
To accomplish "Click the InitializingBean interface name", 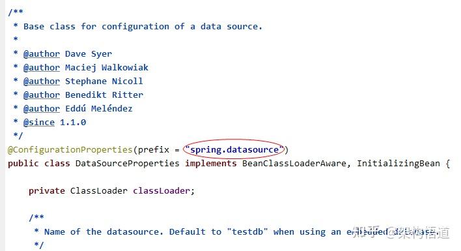I will pos(398,163).
